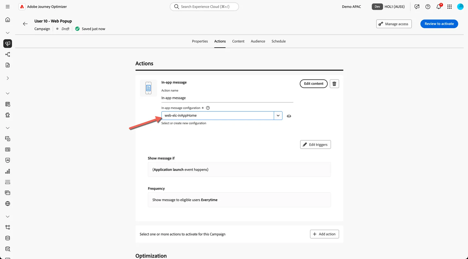Collapse chevron above the media assets icon
Screen dimensions: 468x259
point(8,128)
